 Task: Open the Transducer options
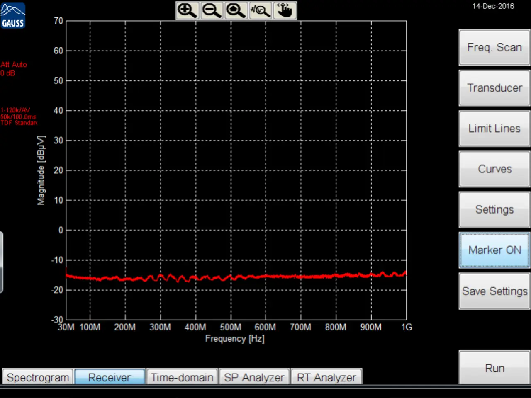tap(494, 88)
